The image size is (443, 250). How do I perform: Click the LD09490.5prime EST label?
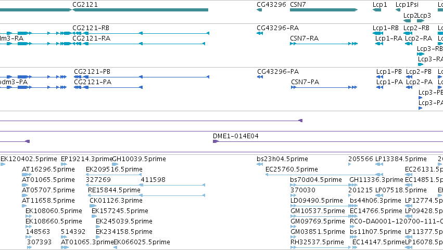click(317, 201)
